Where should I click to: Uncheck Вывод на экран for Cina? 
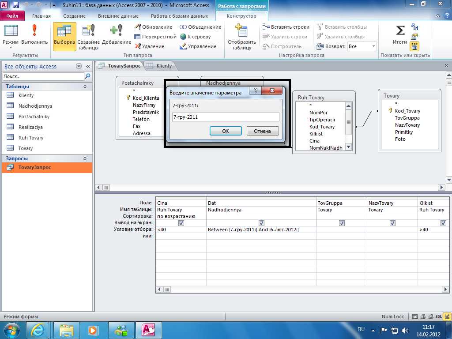coord(181,223)
